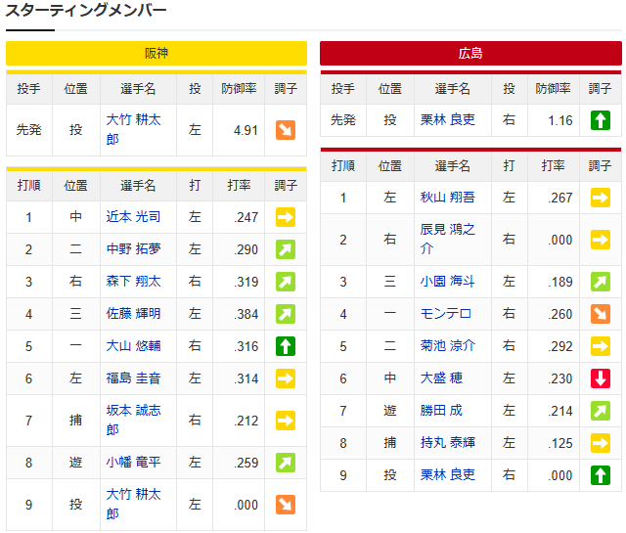Click the green up arrow for 大山 悠輔
This screenshot has width=626, height=533.
point(286,346)
